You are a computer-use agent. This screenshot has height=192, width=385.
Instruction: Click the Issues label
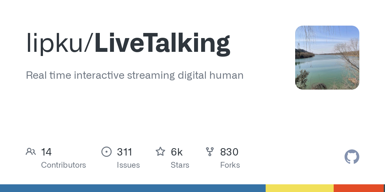tap(128, 165)
